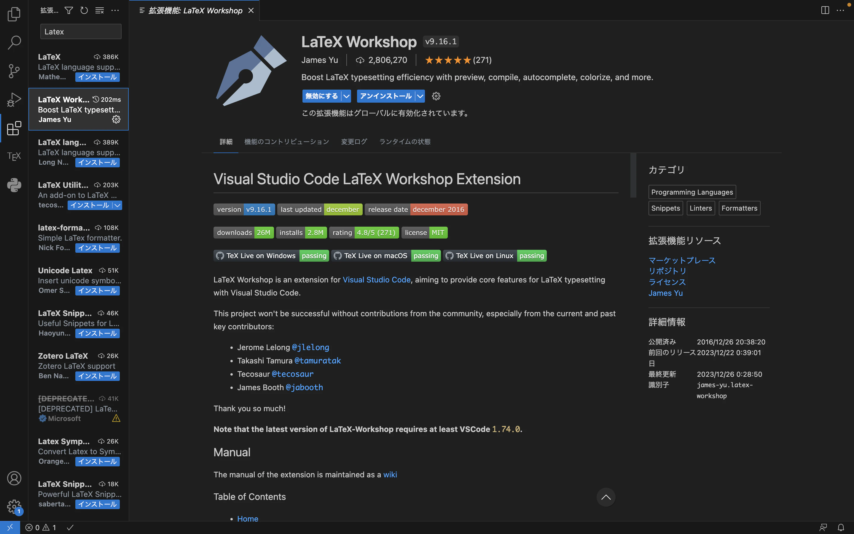Open the Accounts menu icon

click(x=14, y=478)
